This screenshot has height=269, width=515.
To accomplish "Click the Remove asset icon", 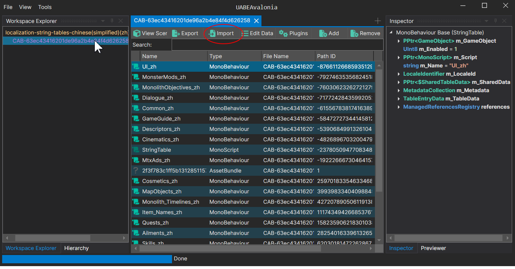I will click(x=354, y=33).
